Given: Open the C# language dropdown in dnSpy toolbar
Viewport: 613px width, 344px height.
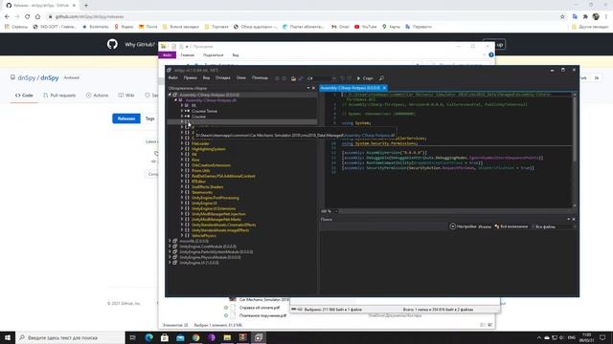Looking at the screenshot, I should [x=322, y=78].
